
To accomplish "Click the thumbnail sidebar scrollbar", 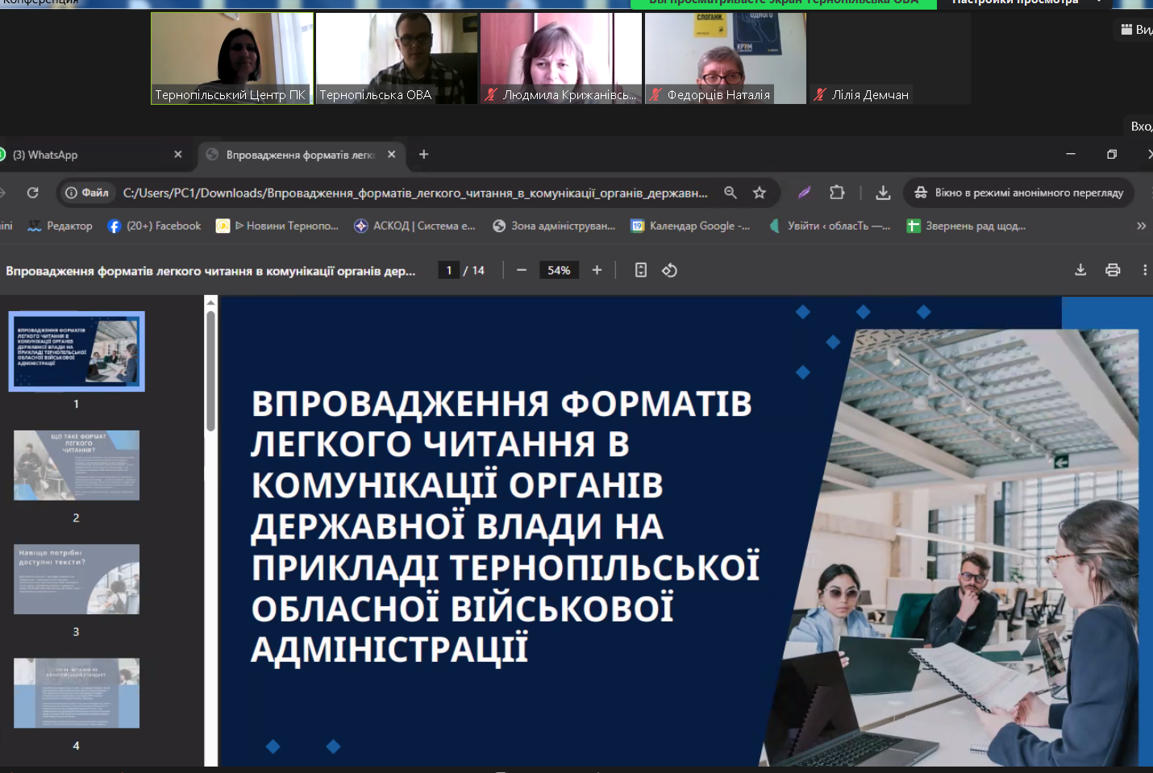I will (211, 371).
